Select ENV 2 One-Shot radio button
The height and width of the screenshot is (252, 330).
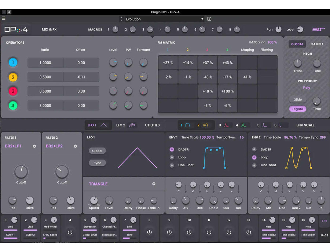tap(254, 165)
